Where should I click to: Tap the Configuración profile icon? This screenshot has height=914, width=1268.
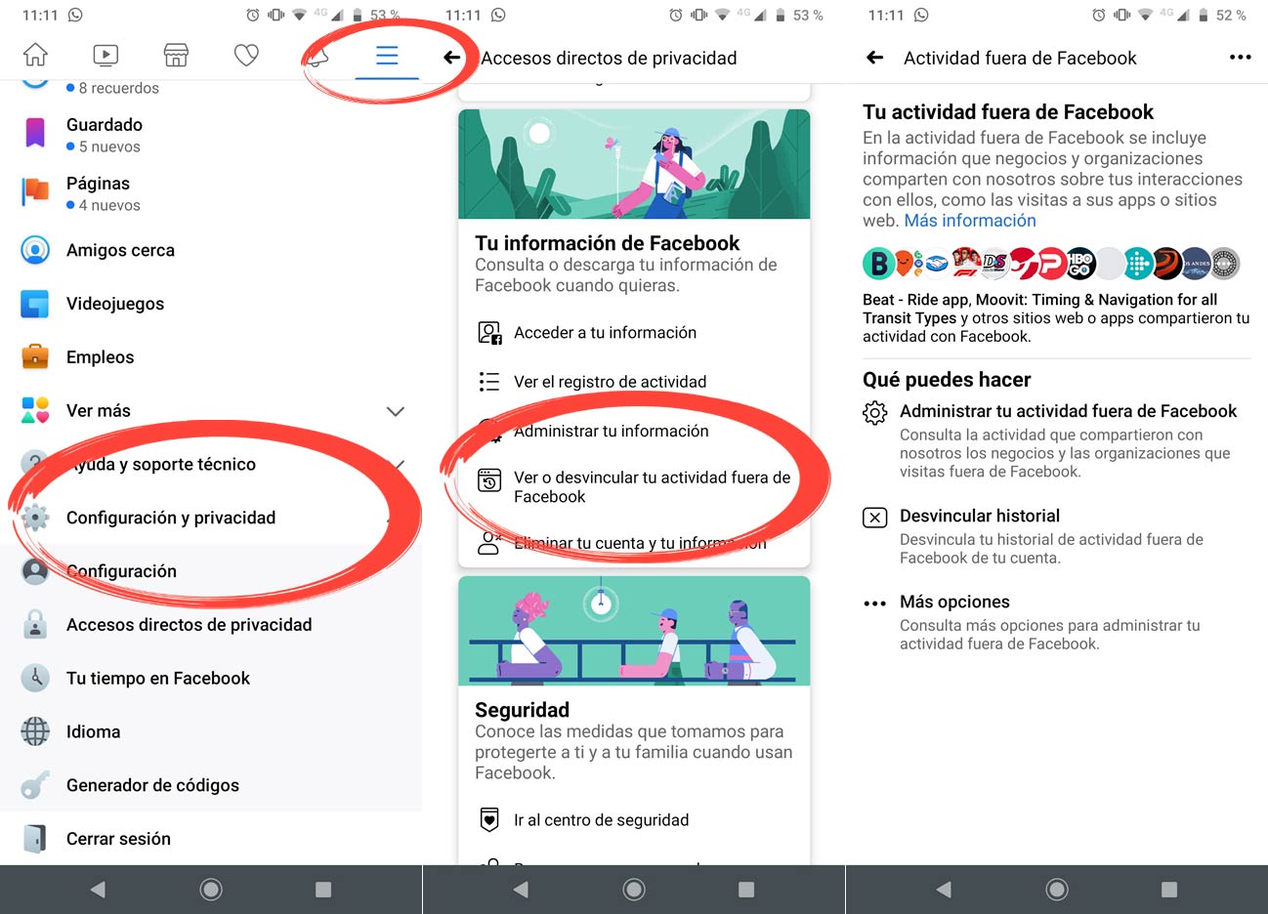coord(35,571)
